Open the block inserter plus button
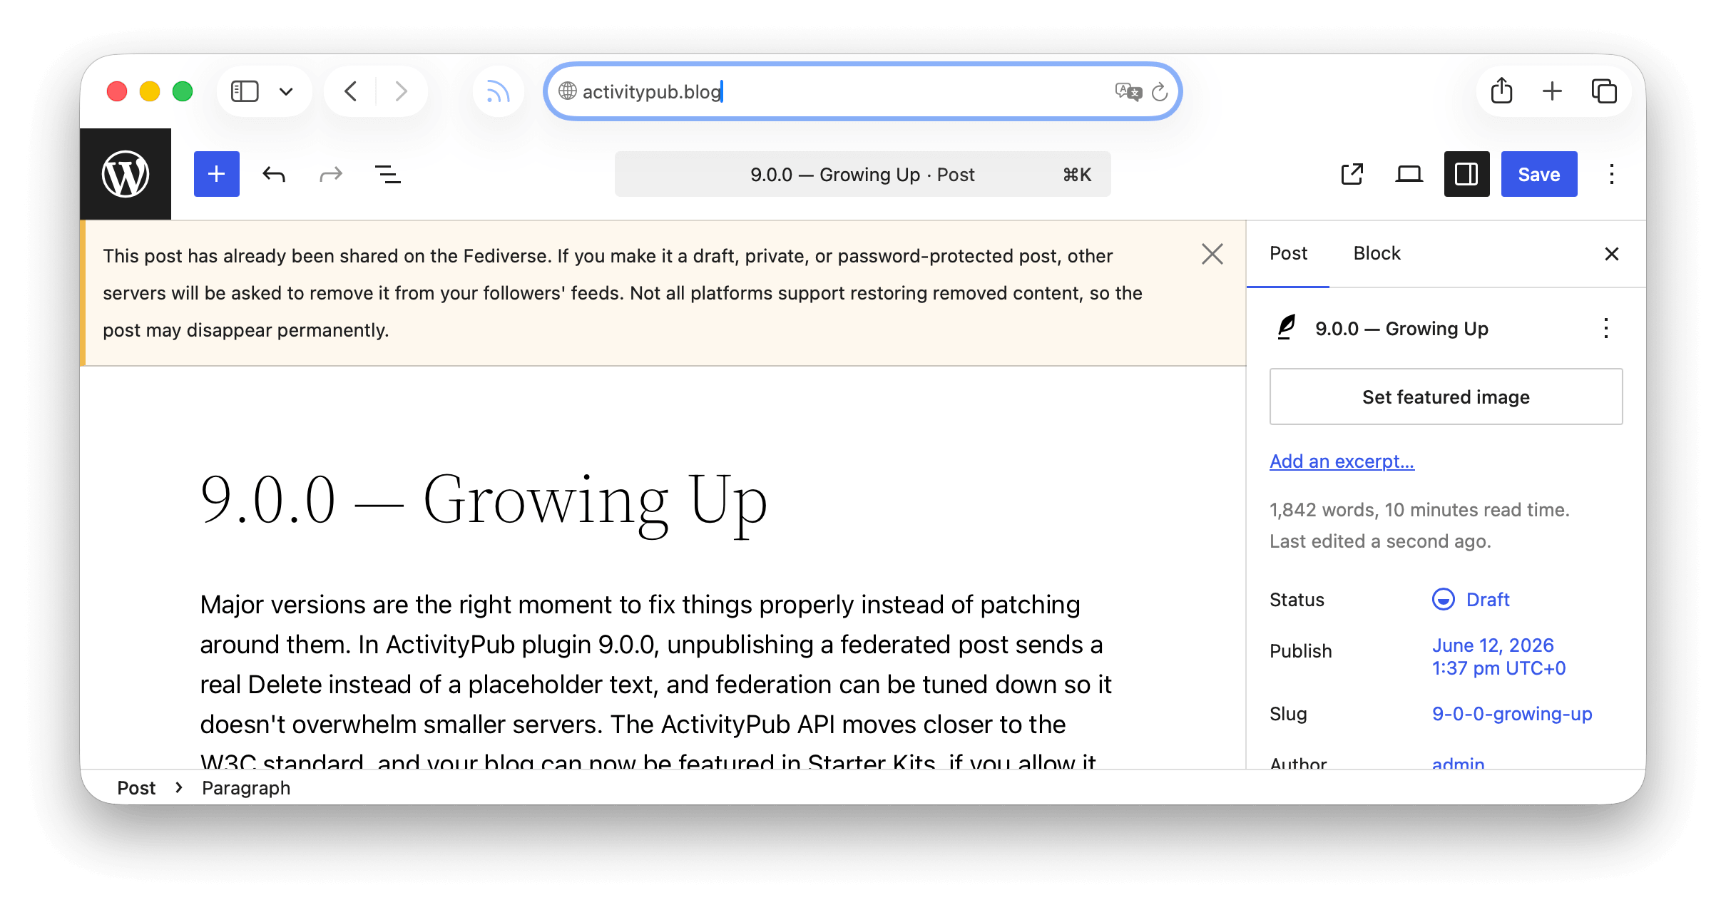The width and height of the screenshot is (1726, 910). click(217, 174)
